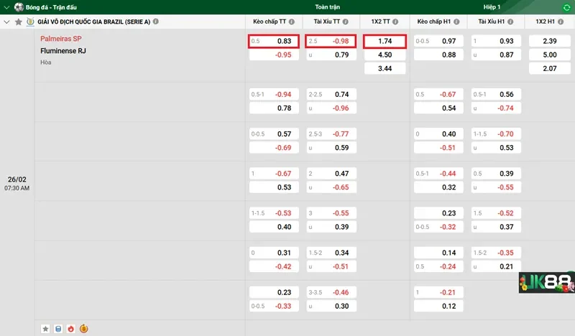Pick first-half under odds 0.87

(496, 55)
